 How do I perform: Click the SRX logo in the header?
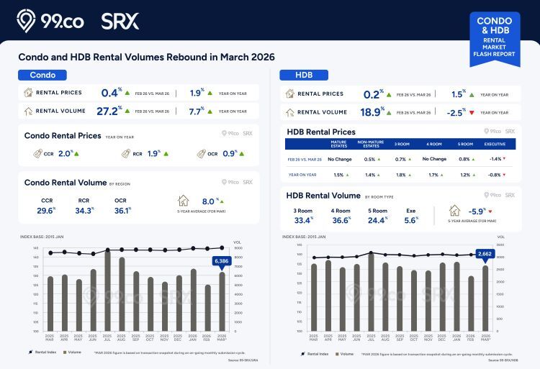click(120, 20)
